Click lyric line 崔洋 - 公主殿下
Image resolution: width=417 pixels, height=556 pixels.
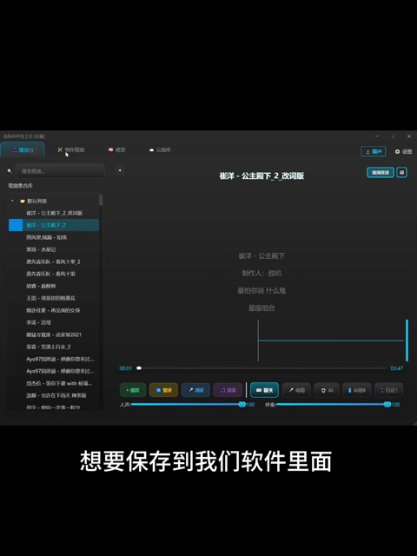point(261,255)
